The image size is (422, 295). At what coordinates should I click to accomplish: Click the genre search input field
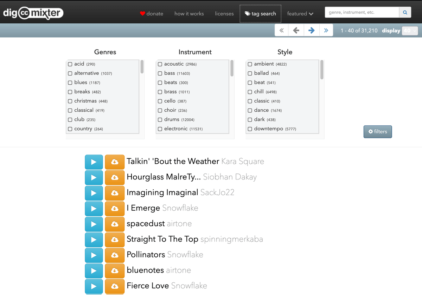pos(362,12)
